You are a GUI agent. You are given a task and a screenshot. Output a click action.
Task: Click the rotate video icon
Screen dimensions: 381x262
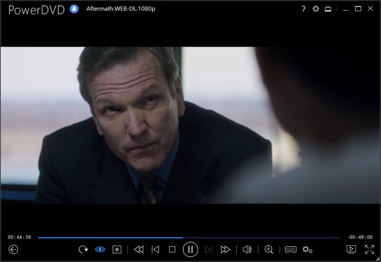(83, 249)
